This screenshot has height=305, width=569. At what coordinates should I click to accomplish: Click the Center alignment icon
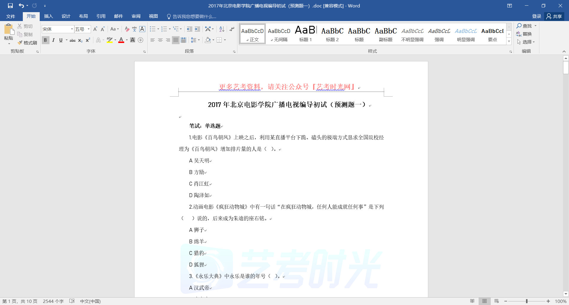(160, 40)
